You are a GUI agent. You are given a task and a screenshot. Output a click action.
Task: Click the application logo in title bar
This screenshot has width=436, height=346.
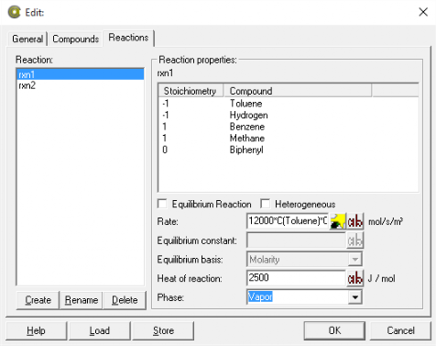pyautogui.click(x=15, y=12)
